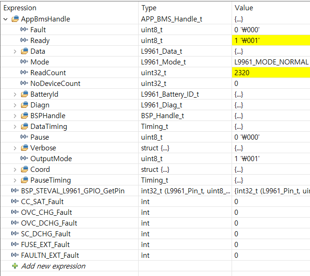Click the FAULTN_EXT_Fault expression icon
The width and height of the screenshot is (310, 276).
click(15, 255)
